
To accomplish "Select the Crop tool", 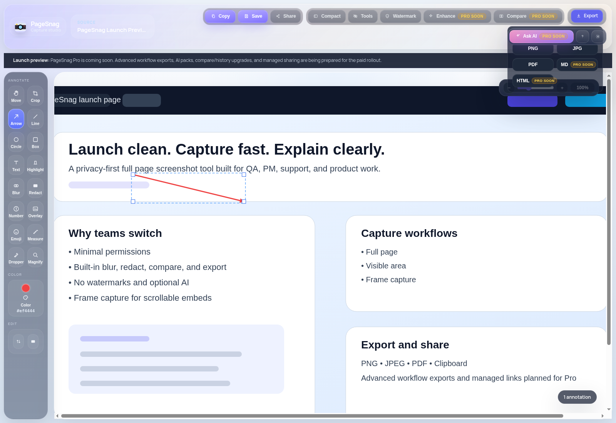I will [35, 96].
